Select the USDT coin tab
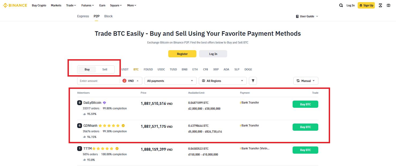The width and height of the screenshot is (396, 167). [x=125, y=69]
